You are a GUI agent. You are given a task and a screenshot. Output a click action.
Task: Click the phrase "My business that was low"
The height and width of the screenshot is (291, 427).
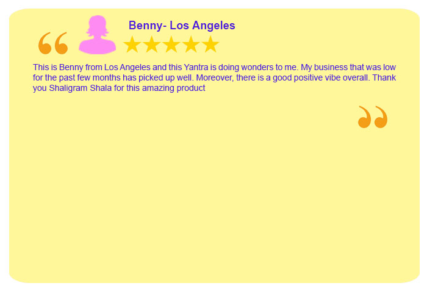tap(348, 67)
